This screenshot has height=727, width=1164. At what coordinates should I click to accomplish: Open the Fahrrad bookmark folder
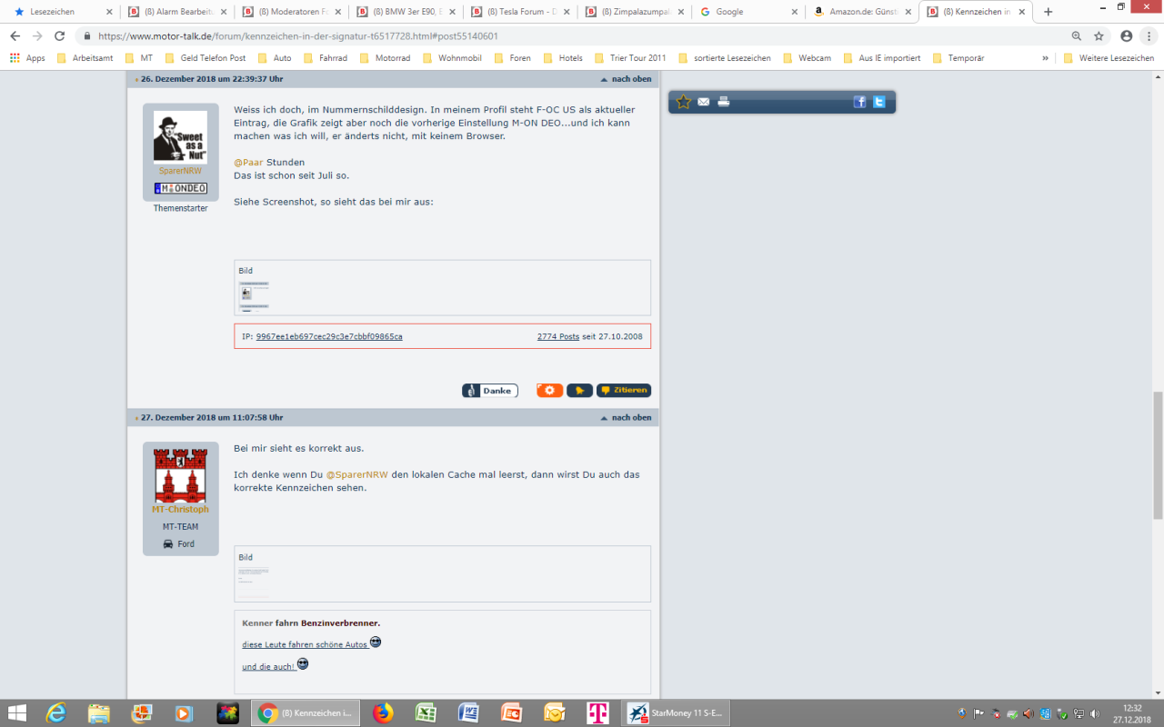point(326,58)
